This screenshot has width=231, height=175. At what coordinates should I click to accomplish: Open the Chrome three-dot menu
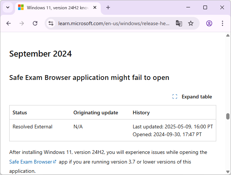pyautogui.click(x=222, y=23)
